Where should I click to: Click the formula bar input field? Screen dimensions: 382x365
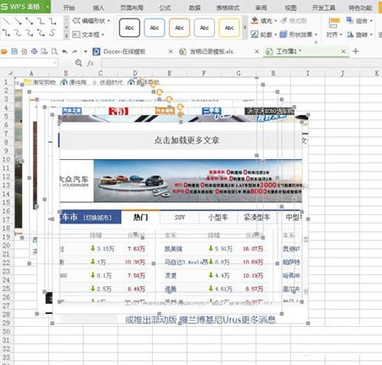coord(241,63)
